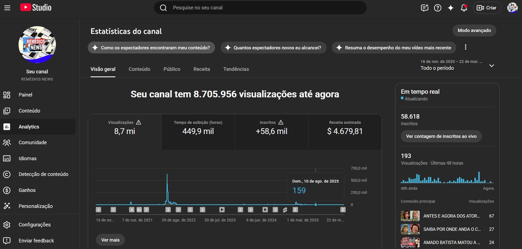Open the hamburger navigation menu

click(x=7, y=8)
